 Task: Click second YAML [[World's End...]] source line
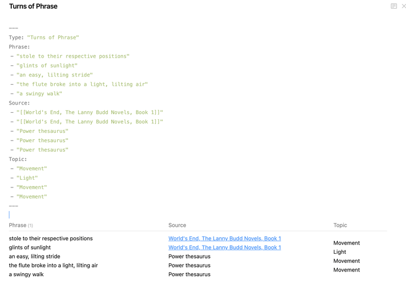coord(86,122)
